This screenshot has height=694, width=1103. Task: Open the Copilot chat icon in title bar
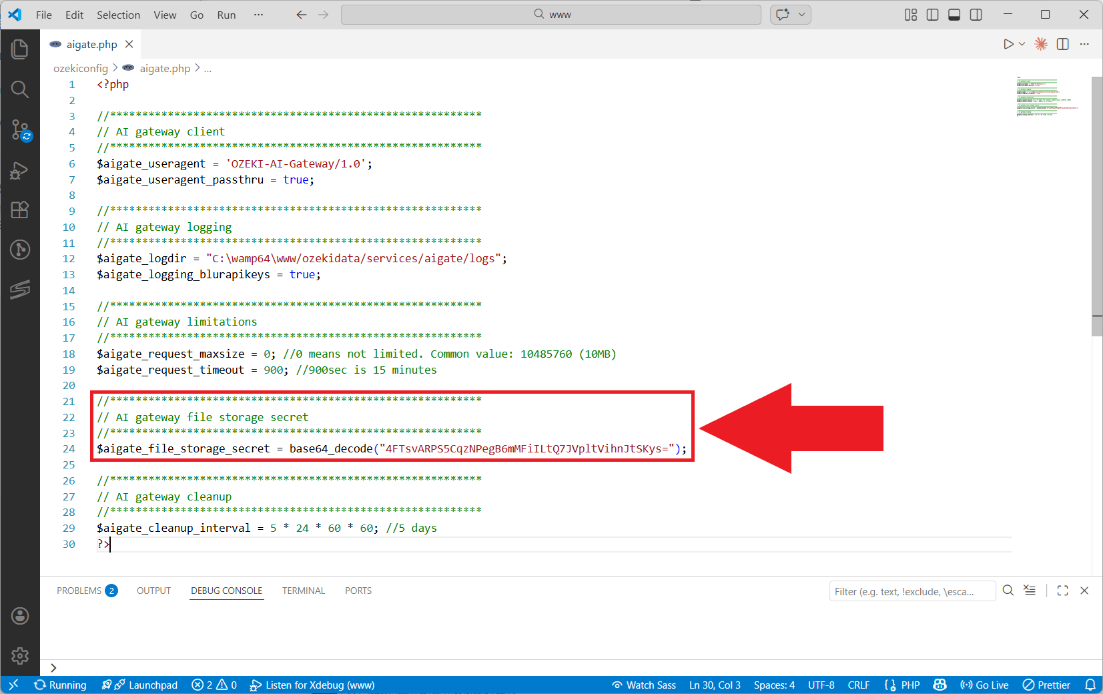tap(783, 15)
